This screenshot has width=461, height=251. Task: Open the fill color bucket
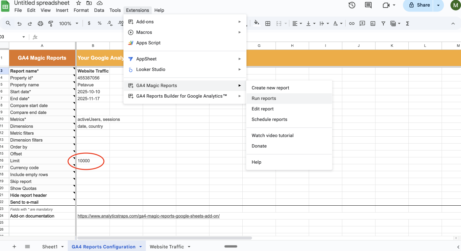pyautogui.click(x=257, y=23)
